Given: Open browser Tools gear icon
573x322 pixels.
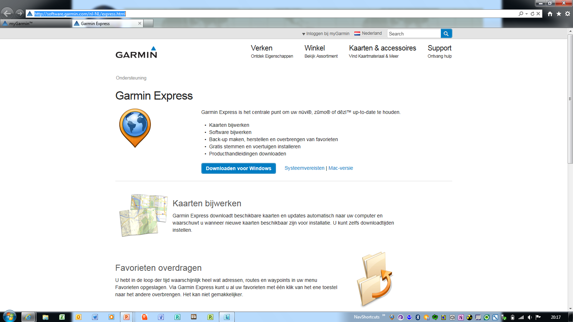Looking at the screenshot, I should pos(568,14).
